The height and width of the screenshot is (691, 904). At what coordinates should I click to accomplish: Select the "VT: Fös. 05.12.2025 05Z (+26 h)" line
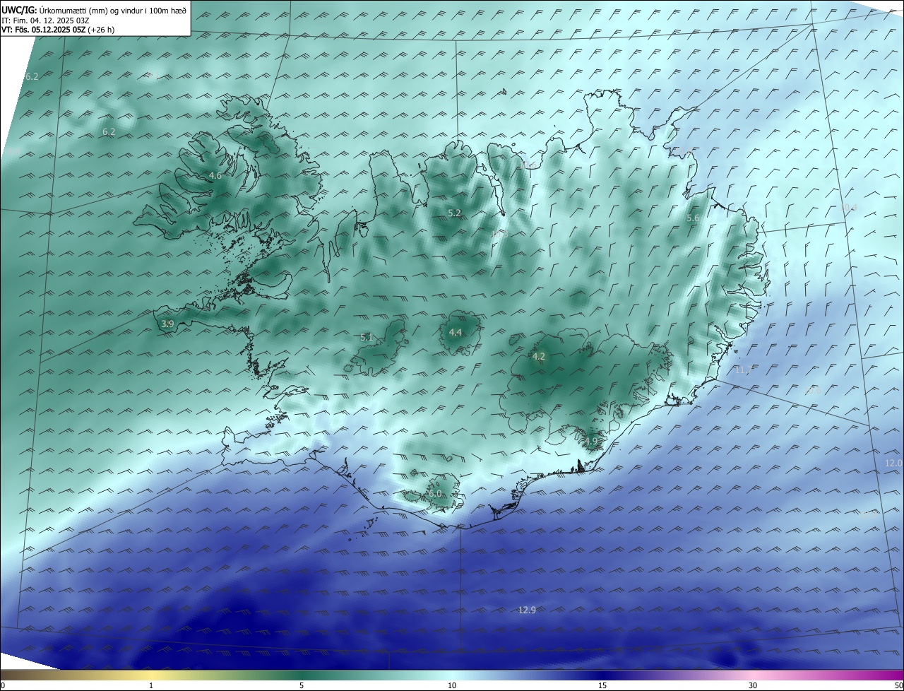[58, 30]
